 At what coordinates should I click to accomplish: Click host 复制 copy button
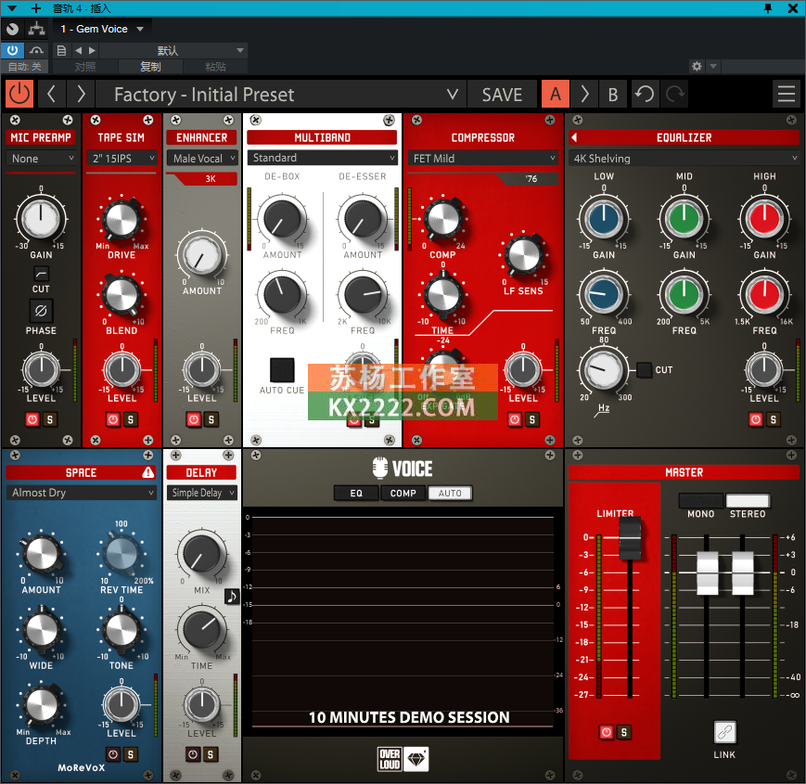pos(150,66)
